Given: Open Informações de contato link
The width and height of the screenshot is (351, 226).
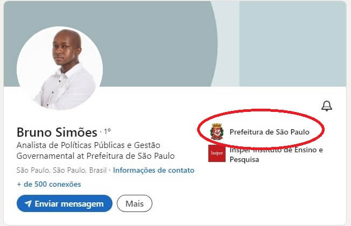Looking at the screenshot, I should 153,170.
